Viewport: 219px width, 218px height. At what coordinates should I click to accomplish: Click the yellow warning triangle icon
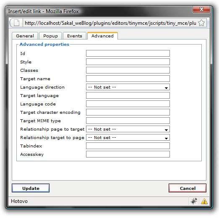tap(204, 201)
